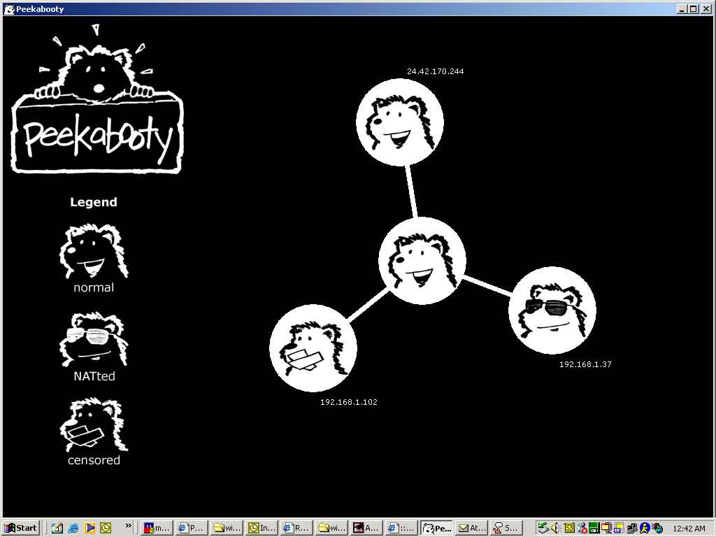
Task: Click the 'NATted' legend label
Action: (94, 376)
